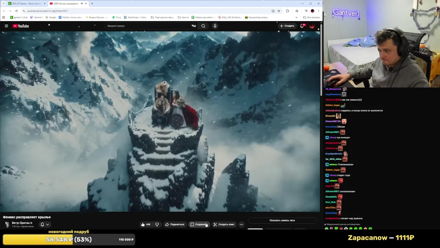Open the media control icon in toolbar

point(306,11)
